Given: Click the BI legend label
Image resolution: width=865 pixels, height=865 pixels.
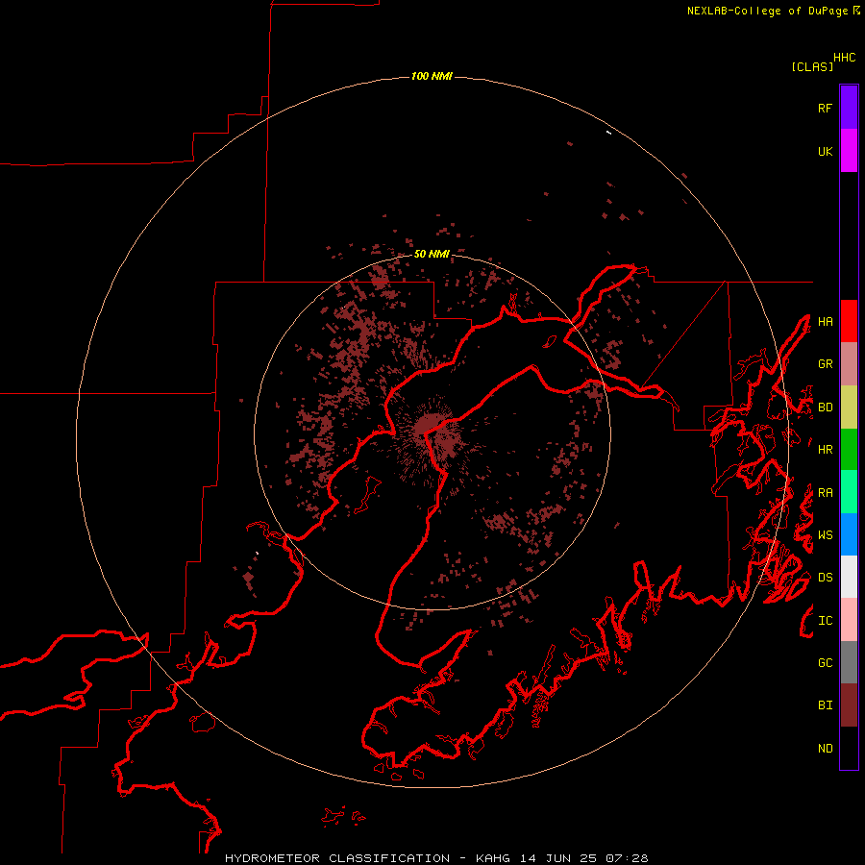Looking at the screenshot, I should click(x=825, y=705).
